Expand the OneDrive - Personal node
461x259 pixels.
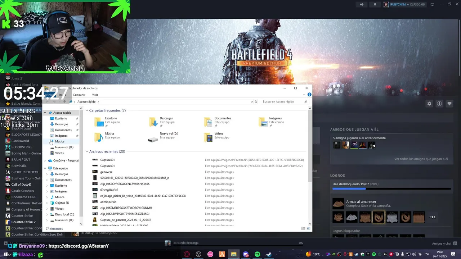point(45,161)
